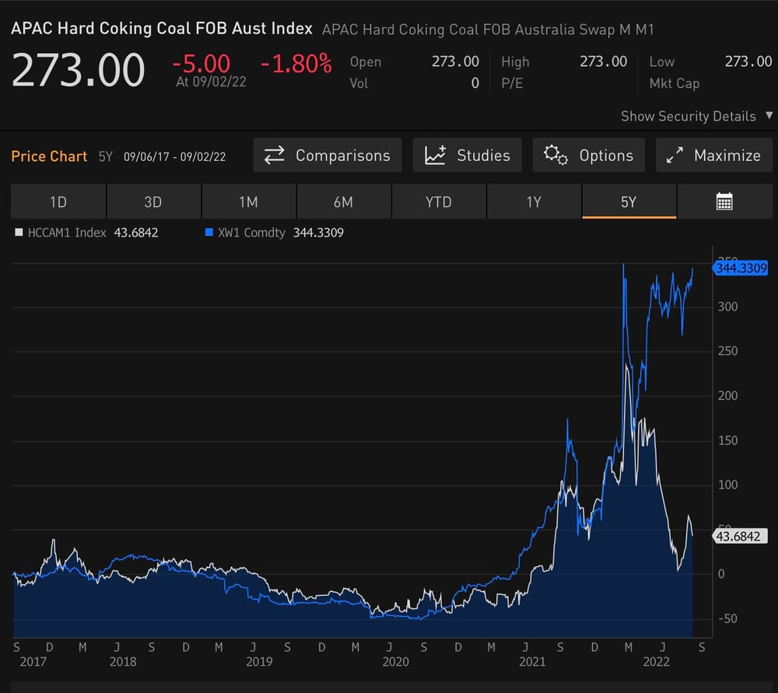Select the YTD time range tab
This screenshot has width=778, height=693.
tap(439, 201)
